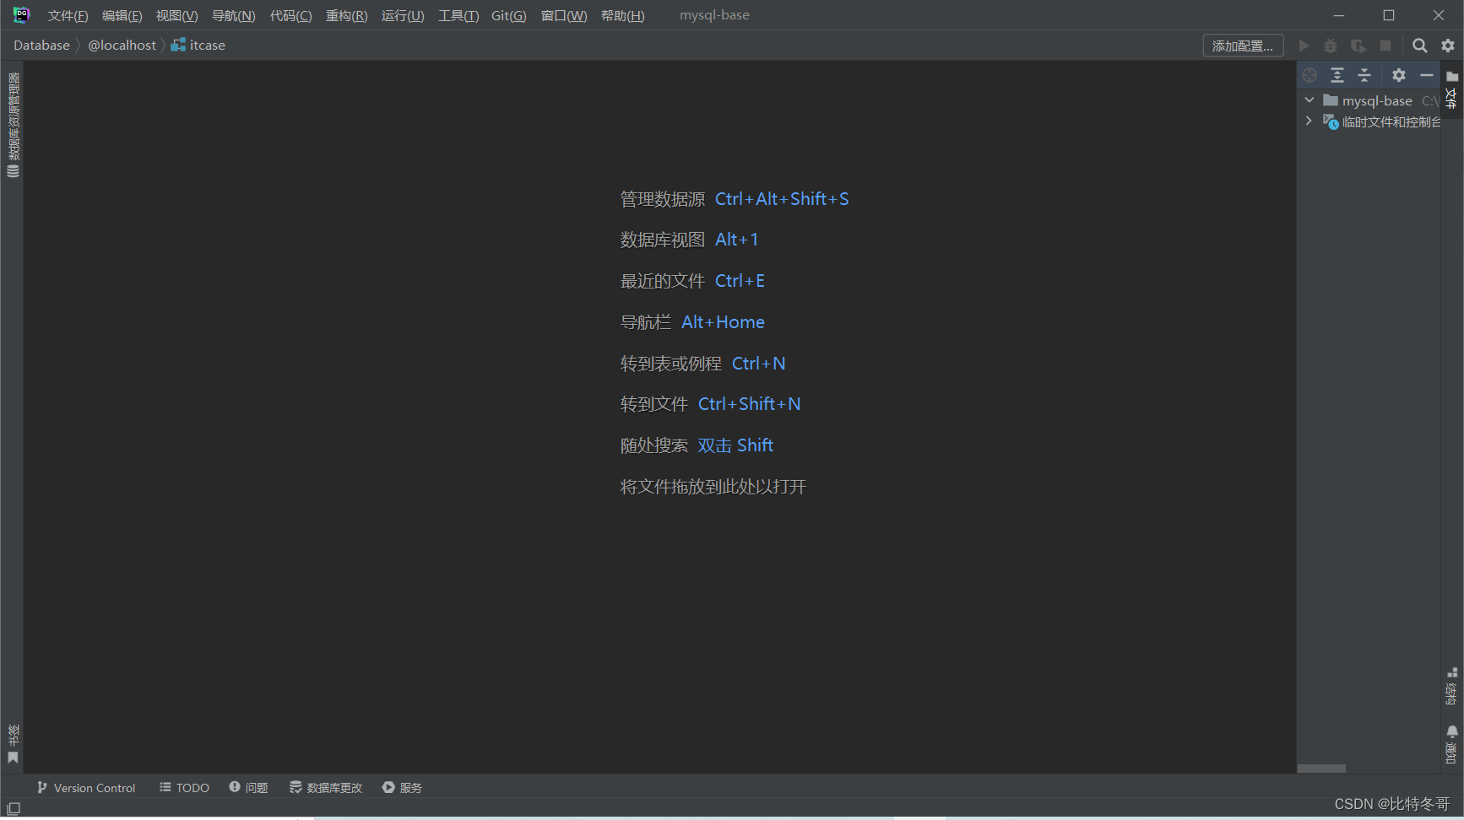Viewport: 1464px width, 820px height.
Task: Open 数据库资源管理器 tool window tab
Action: point(13,125)
